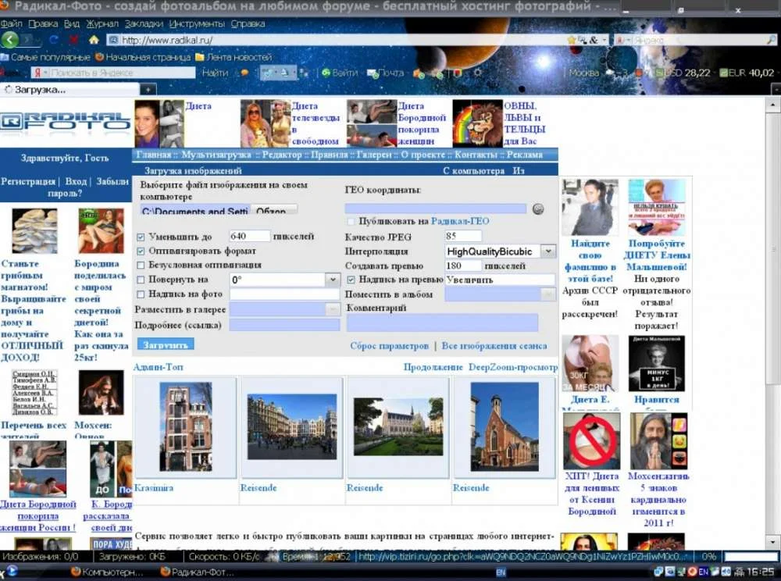This screenshot has height=581, width=781.
Task: Click the Войти toolbar button
Action: [x=340, y=73]
